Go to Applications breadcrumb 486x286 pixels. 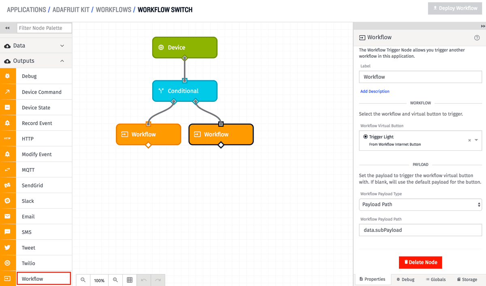[x=26, y=9]
